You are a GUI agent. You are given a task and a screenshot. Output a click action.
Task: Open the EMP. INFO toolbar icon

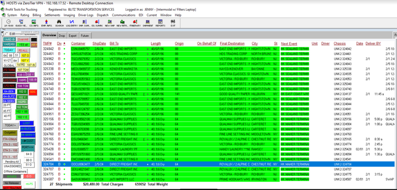pos(47,23)
